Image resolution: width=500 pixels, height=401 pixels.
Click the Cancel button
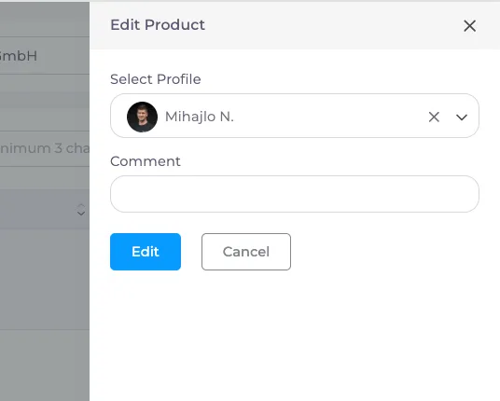tap(246, 252)
